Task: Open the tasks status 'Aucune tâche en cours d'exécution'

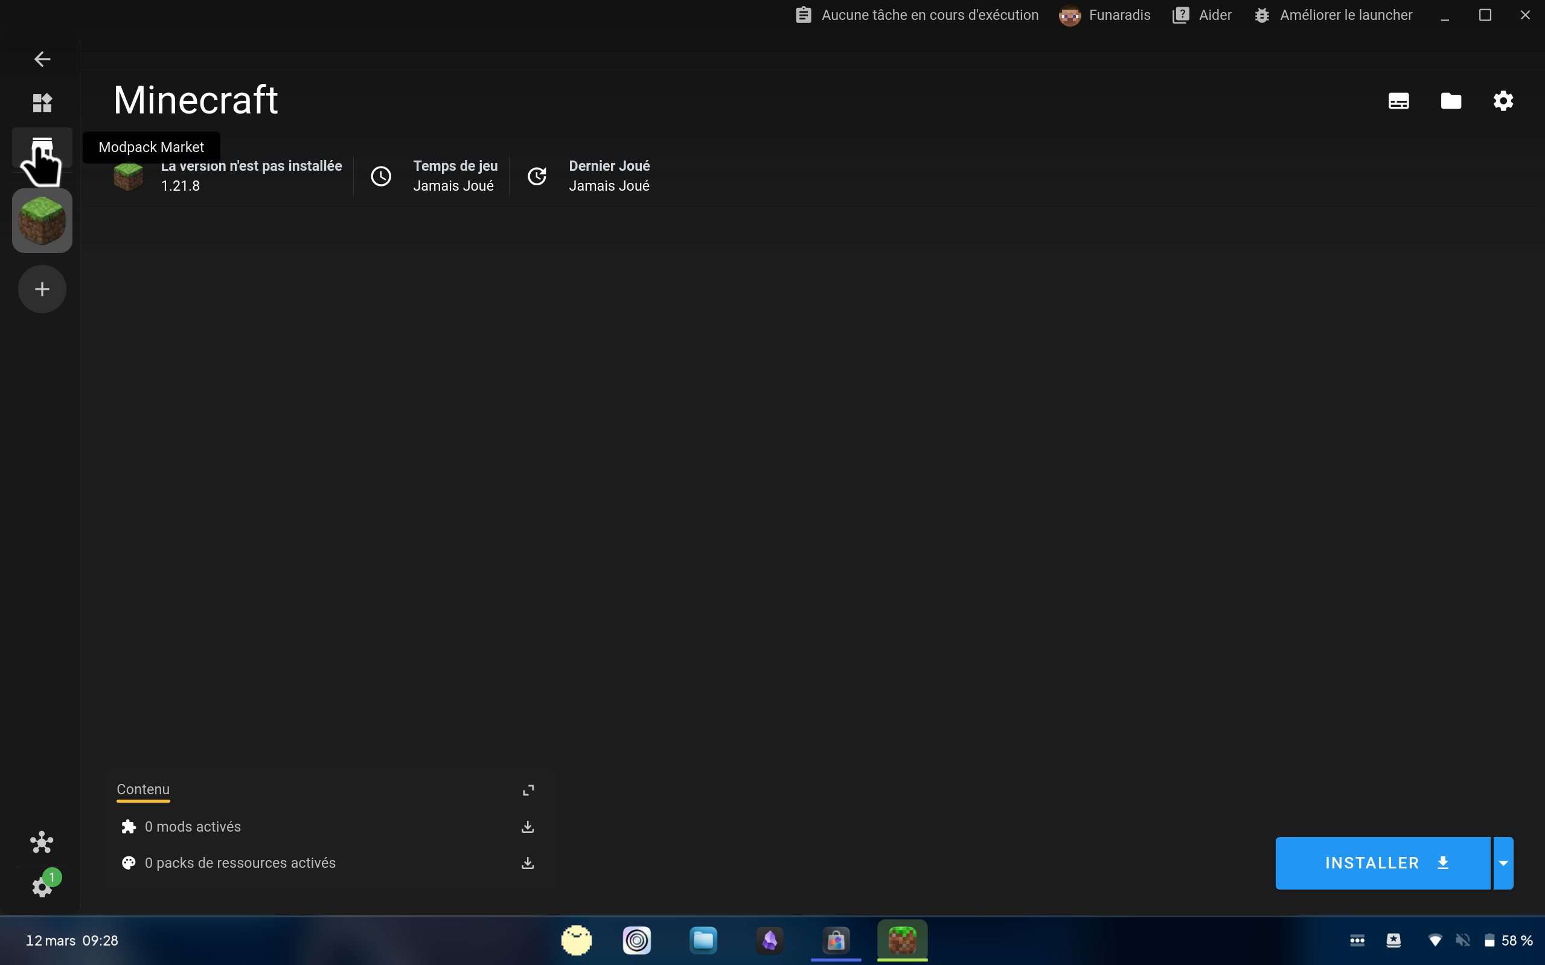Action: 916,15
